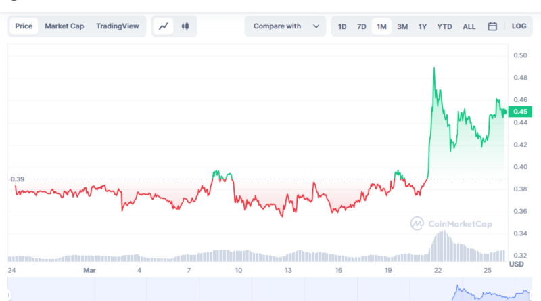Click the CoinMarketCap watermark logo
The height and width of the screenshot is (301, 541).
point(451,223)
